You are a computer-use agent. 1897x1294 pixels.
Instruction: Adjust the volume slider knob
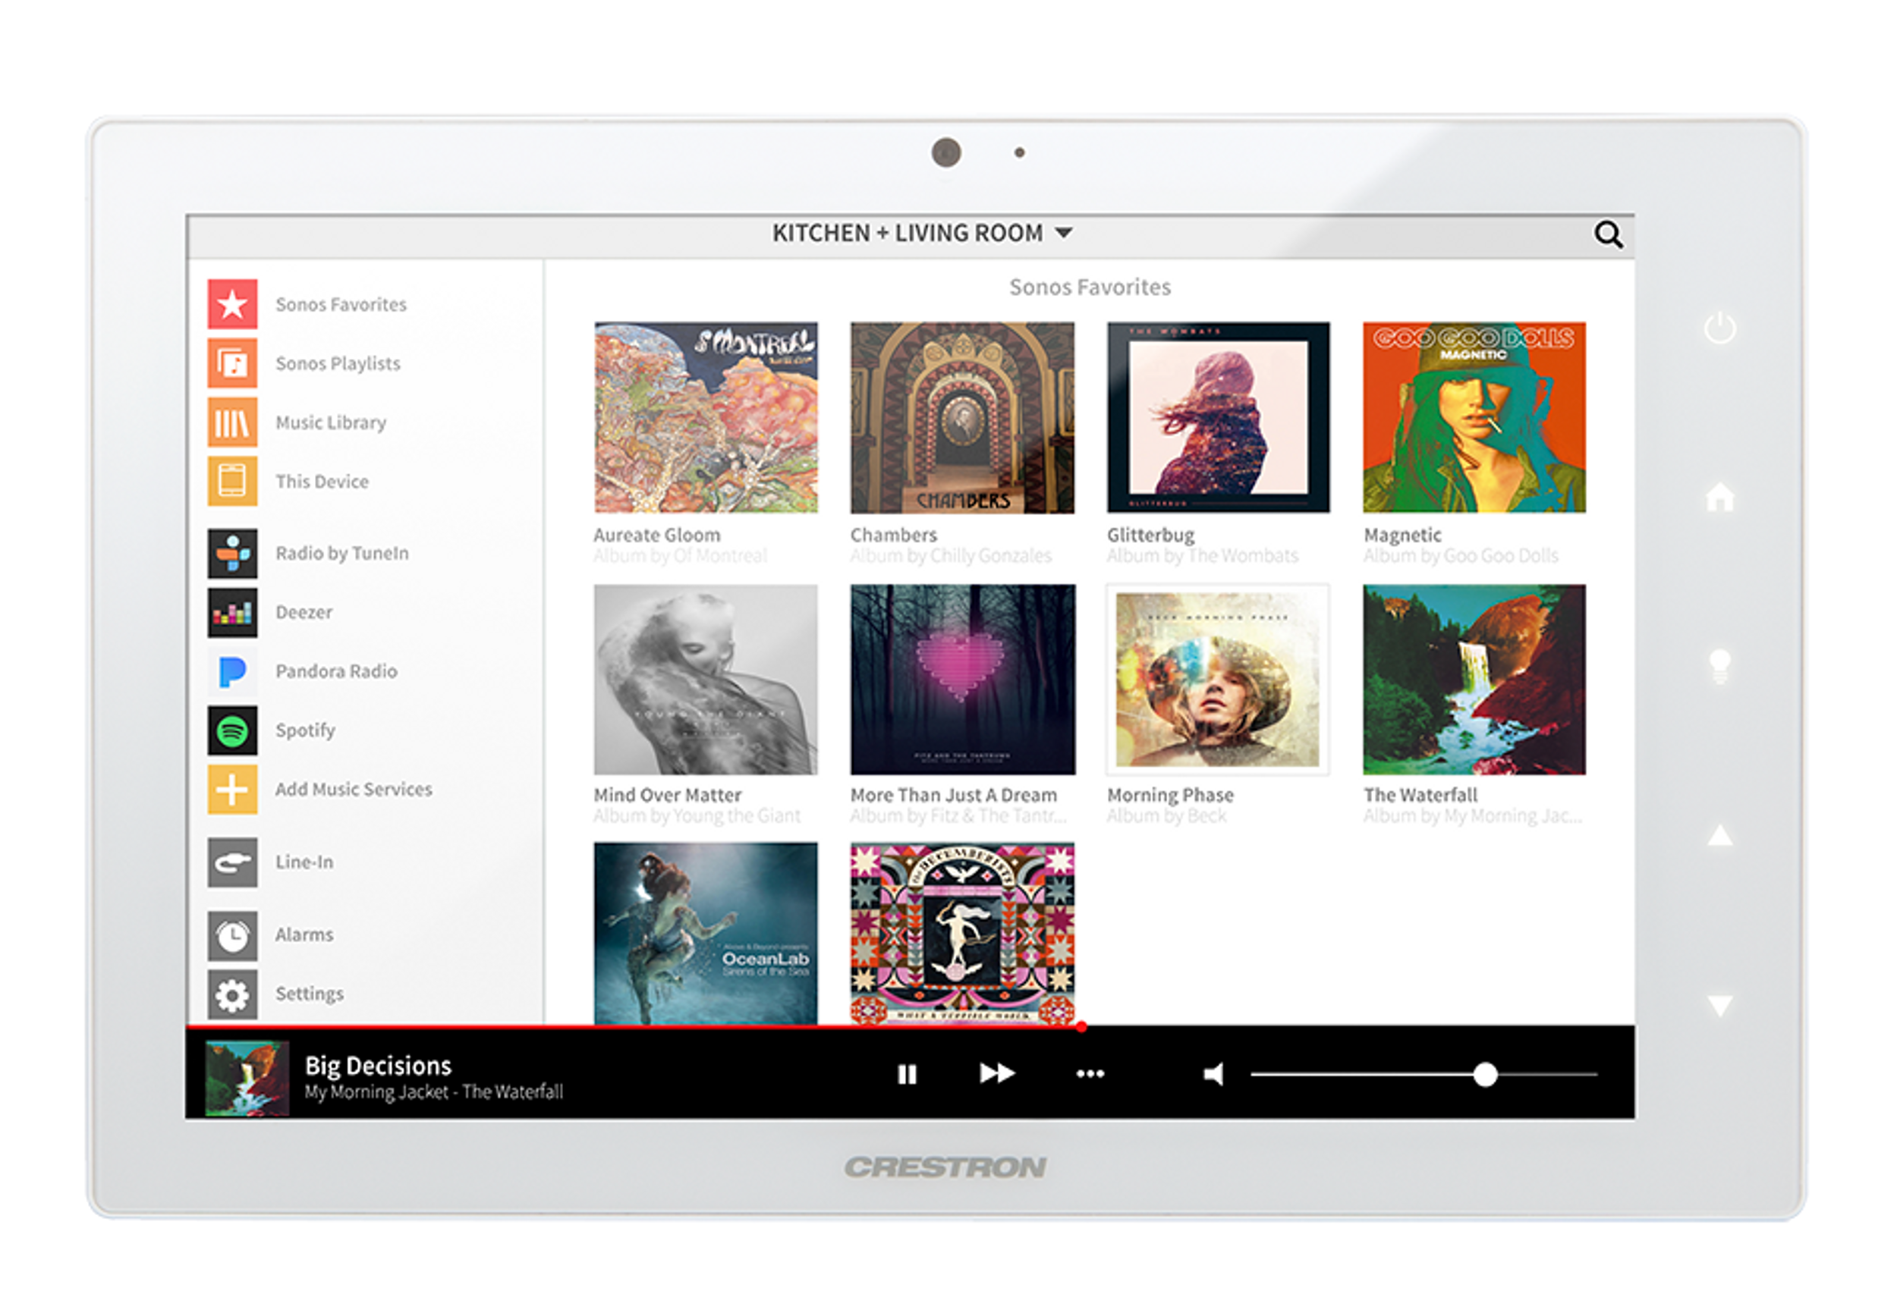tap(1486, 1076)
